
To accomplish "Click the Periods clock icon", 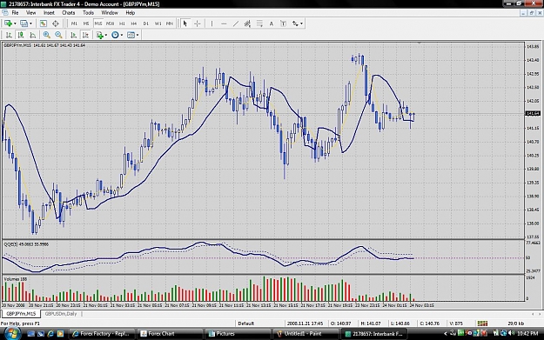I will 115,35.
